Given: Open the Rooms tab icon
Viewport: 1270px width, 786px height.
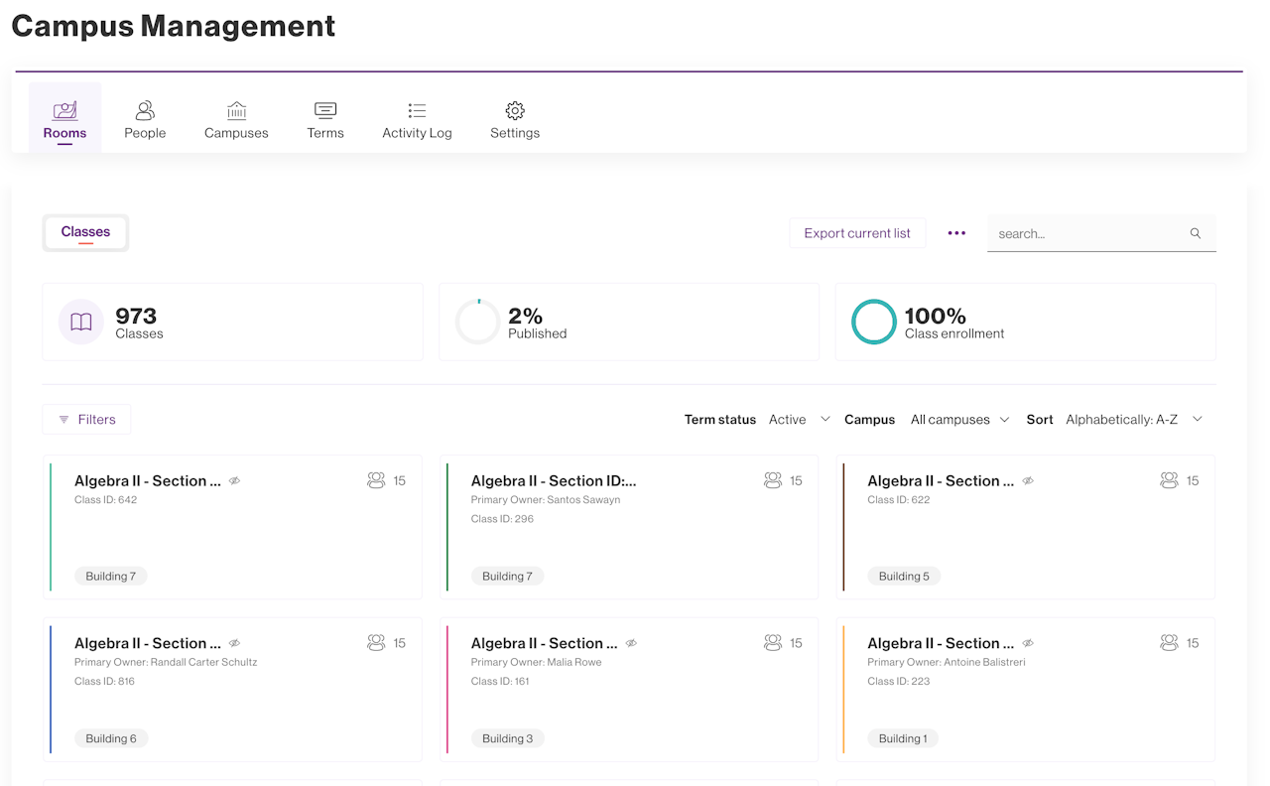Looking at the screenshot, I should [64, 110].
